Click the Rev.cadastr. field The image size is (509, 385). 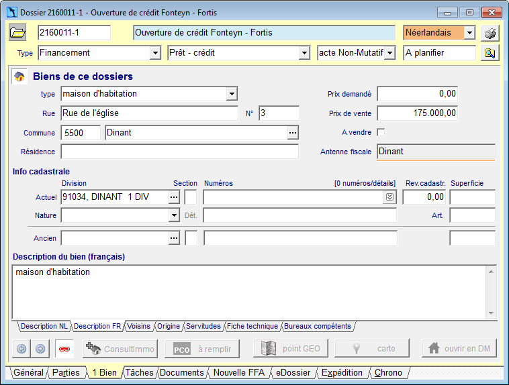pos(424,197)
